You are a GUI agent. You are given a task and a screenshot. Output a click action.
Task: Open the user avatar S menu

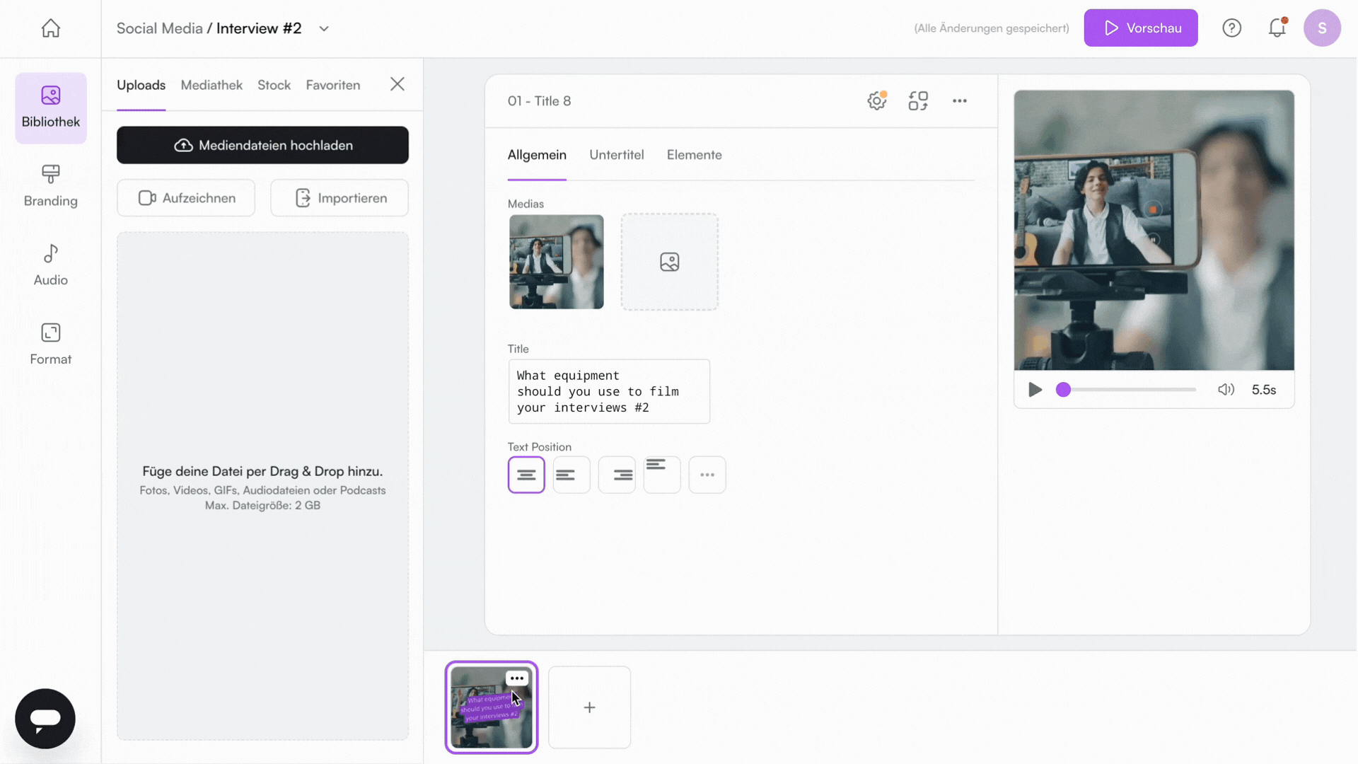pyautogui.click(x=1322, y=28)
